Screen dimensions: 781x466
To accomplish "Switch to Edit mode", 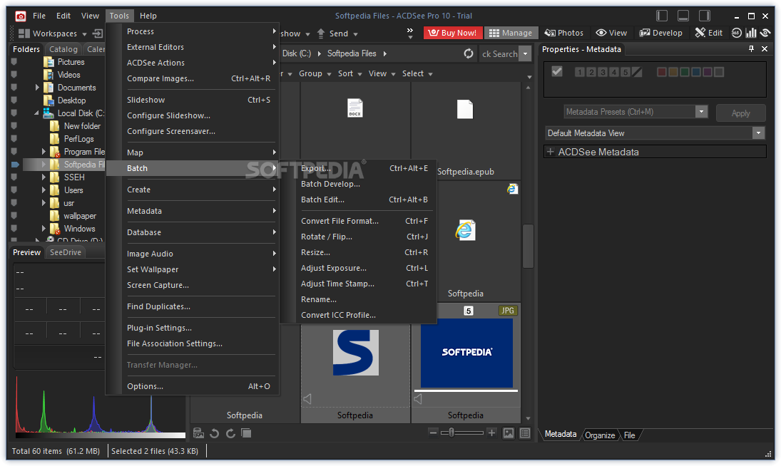I will tap(709, 33).
